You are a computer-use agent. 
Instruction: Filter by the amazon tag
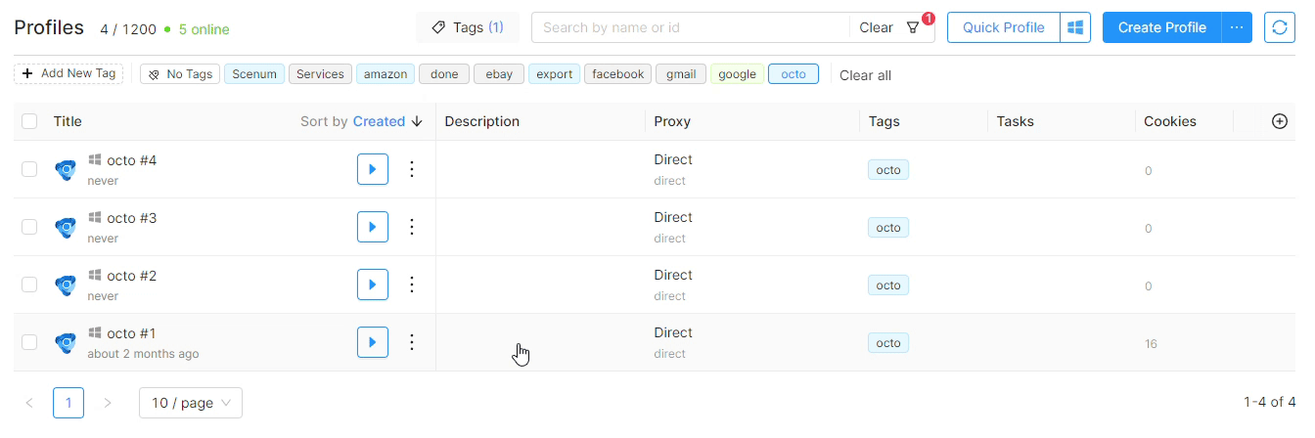click(x=385, y=74)
